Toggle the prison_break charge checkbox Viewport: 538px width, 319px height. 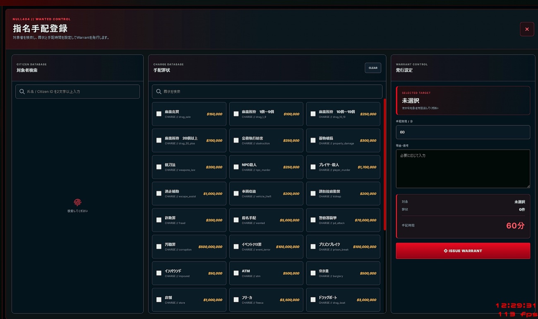tap(313, 247)
